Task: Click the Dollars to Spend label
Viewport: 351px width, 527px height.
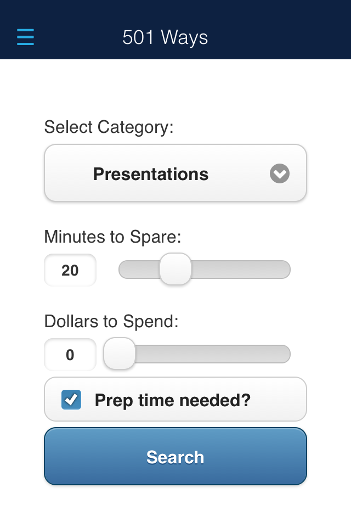Action: (x=111, y=321)
